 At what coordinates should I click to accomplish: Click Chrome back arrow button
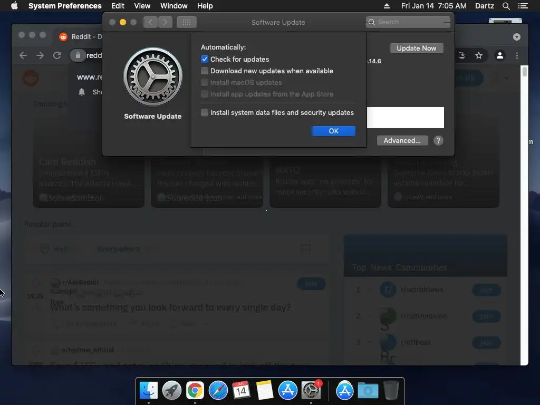[23, 55]
